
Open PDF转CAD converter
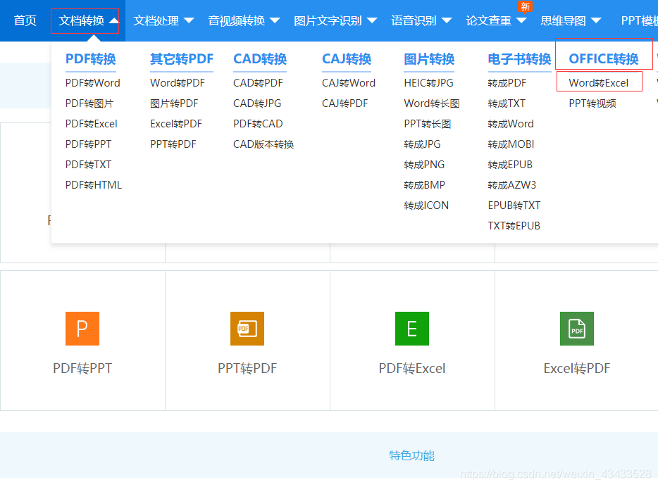pos(258,124)
